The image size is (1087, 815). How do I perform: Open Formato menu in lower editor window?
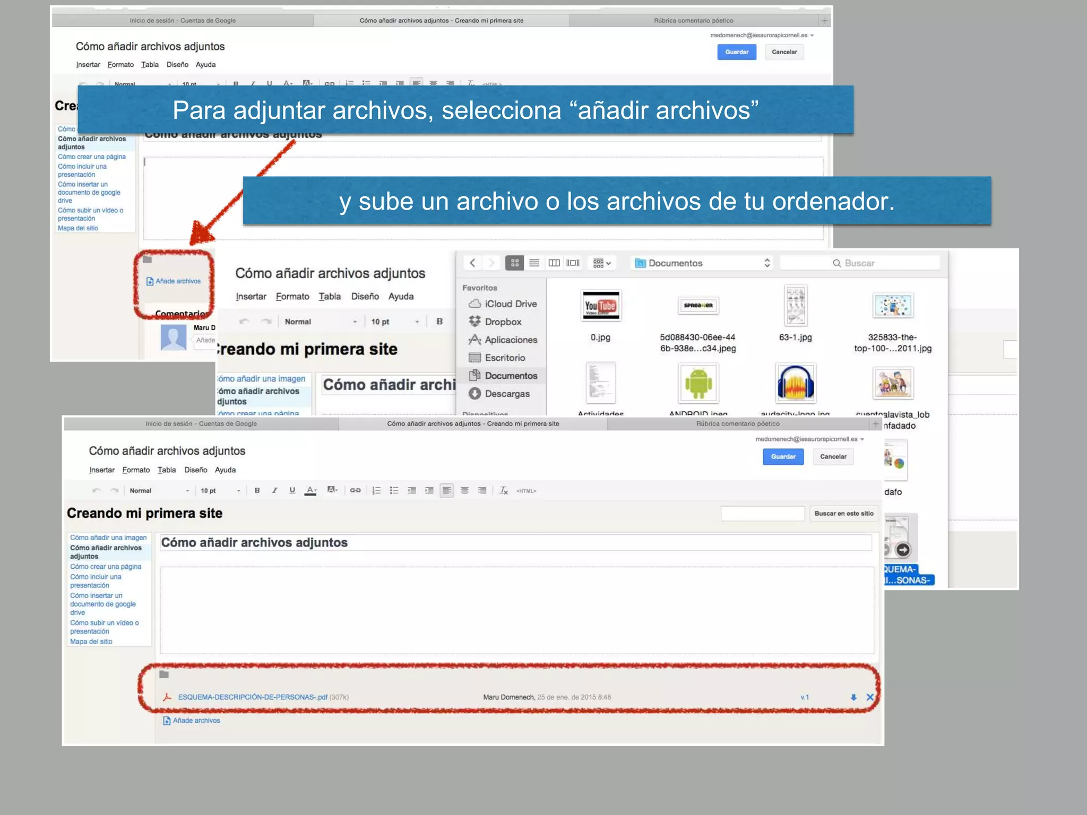[x=136, y=470]
